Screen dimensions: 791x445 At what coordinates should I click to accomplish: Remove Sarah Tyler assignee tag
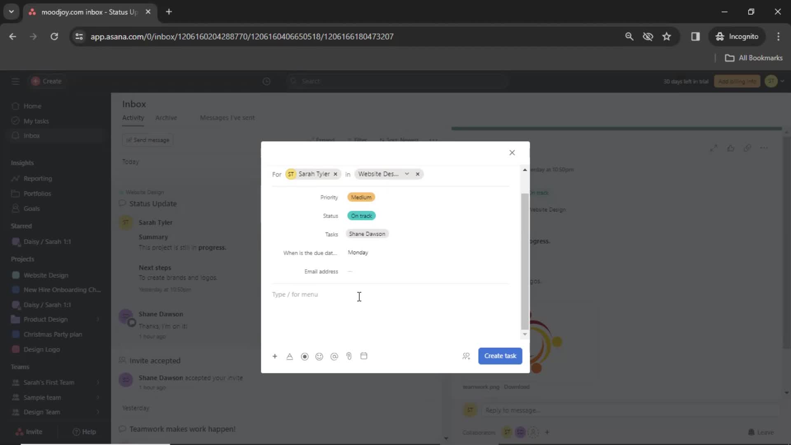pos(335,173)
